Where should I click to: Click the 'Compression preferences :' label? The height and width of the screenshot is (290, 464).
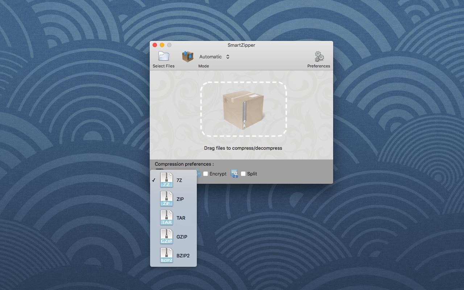[x=184, y=164]
